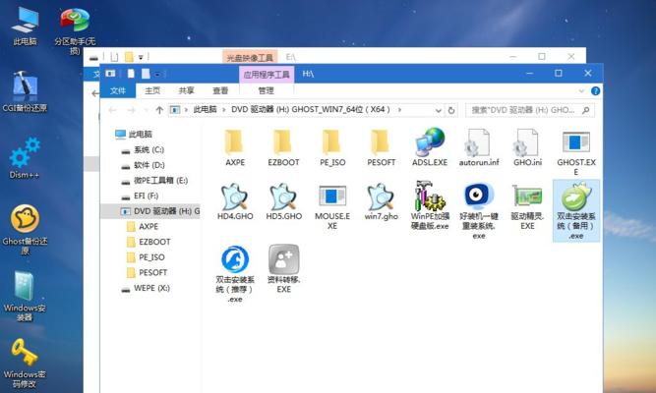This screenshot has height=393, width=656.
Task: Click the 光盘映像工具 tab in back window
Action: (250, 57)
